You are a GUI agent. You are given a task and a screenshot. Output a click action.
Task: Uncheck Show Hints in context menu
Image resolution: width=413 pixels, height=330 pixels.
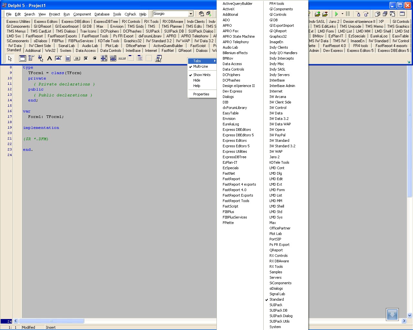202,75
